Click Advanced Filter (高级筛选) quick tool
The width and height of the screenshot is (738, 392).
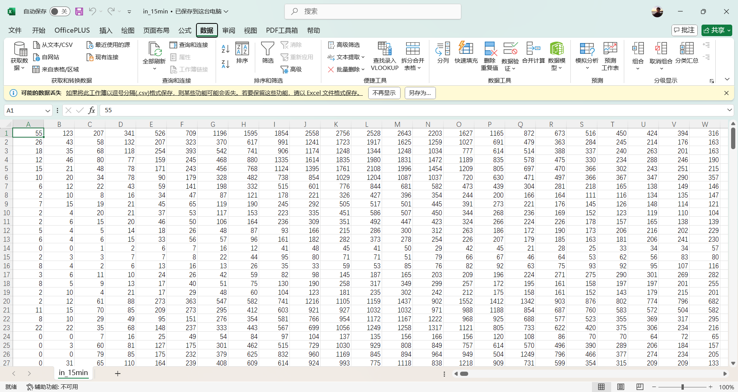coord(344,45)
